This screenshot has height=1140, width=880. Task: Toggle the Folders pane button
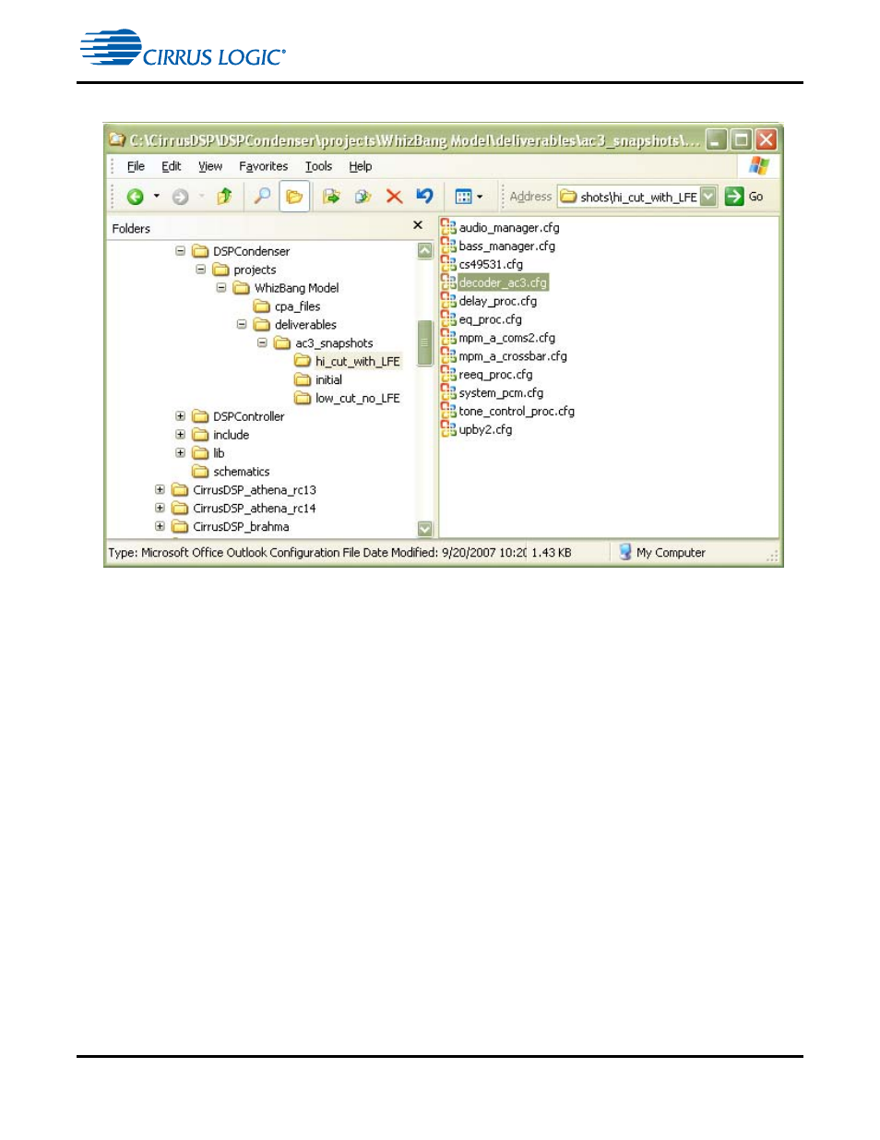pyautogui.click(x=294, y=197)
